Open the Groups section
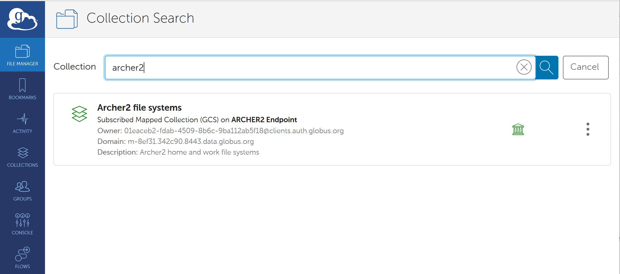The image size is (620, 274). [x=23, y=190]
